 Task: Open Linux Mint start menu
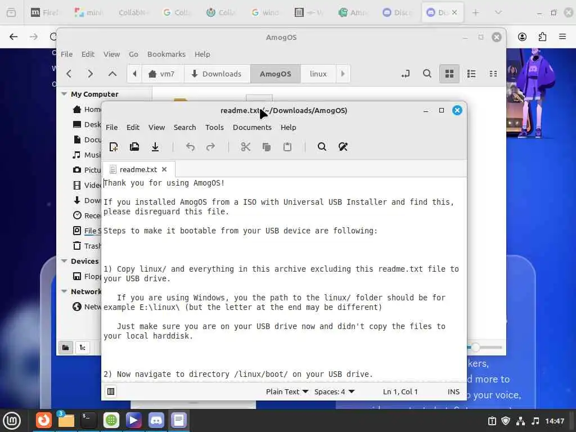[x=12, y=420]
